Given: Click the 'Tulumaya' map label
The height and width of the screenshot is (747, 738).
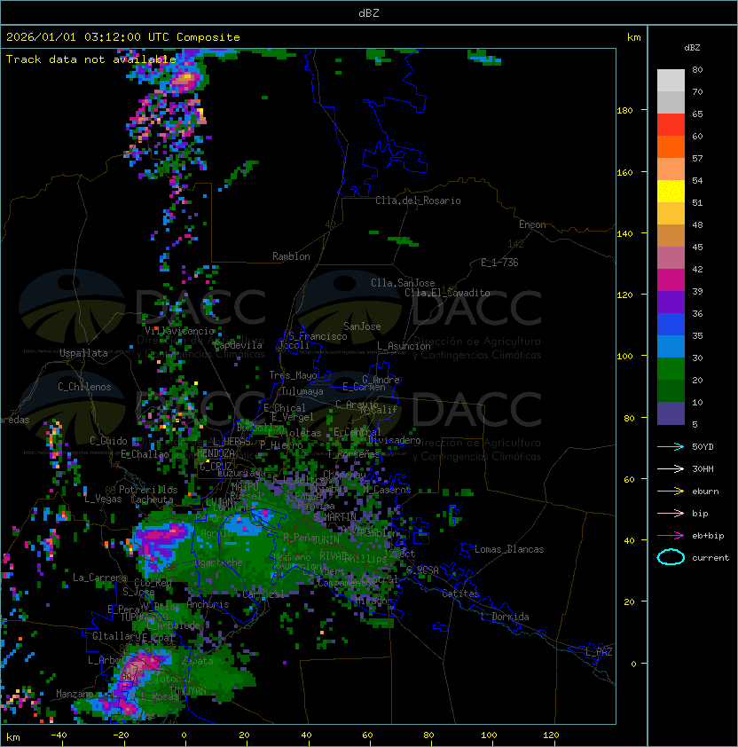Looking at the screenshot, I should [x=302, y=391].
